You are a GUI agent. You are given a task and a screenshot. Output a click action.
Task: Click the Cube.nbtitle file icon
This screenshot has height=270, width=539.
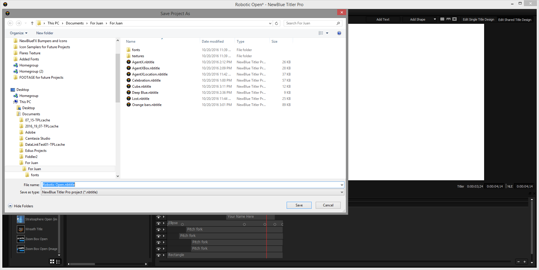pyautogui.click(x=129, y=86)
